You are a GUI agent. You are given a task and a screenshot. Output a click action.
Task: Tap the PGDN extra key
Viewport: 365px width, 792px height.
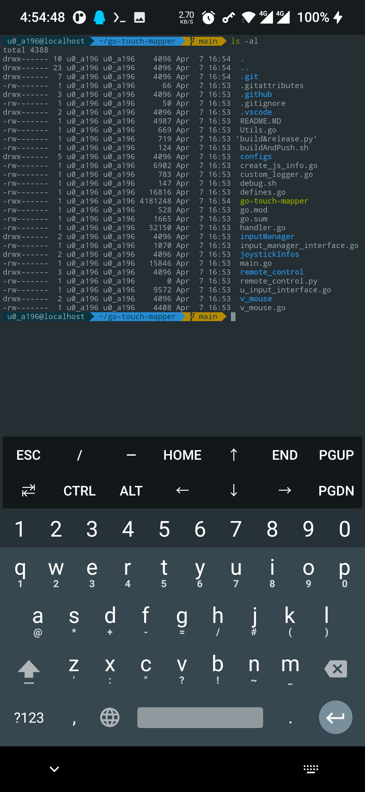[x=336, y=490]
